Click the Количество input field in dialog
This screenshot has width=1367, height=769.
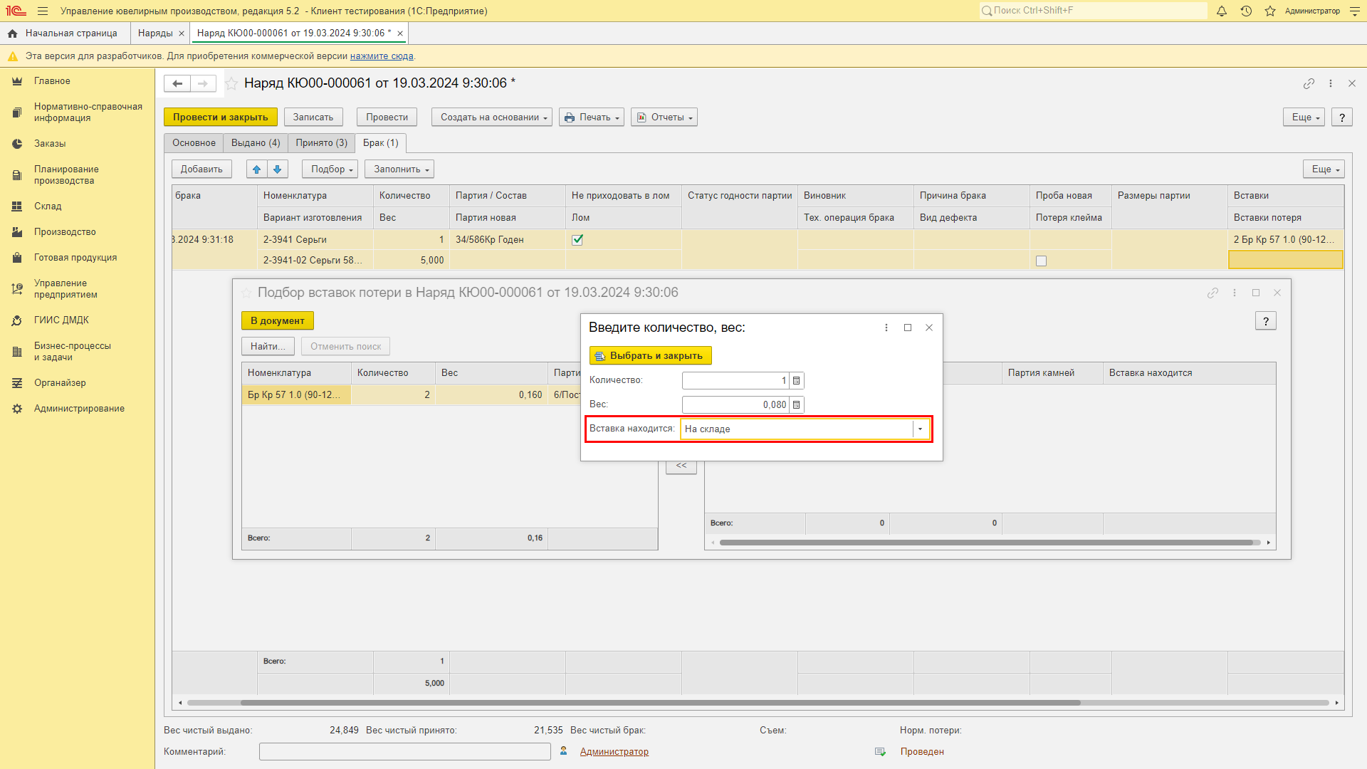(735, 380)
